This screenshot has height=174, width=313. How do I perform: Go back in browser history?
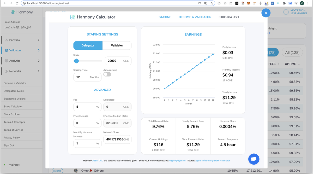5,3
